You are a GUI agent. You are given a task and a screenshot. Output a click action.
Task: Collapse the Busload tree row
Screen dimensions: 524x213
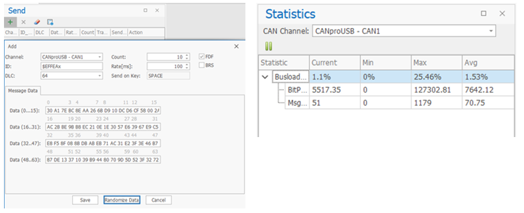(265, 77)
